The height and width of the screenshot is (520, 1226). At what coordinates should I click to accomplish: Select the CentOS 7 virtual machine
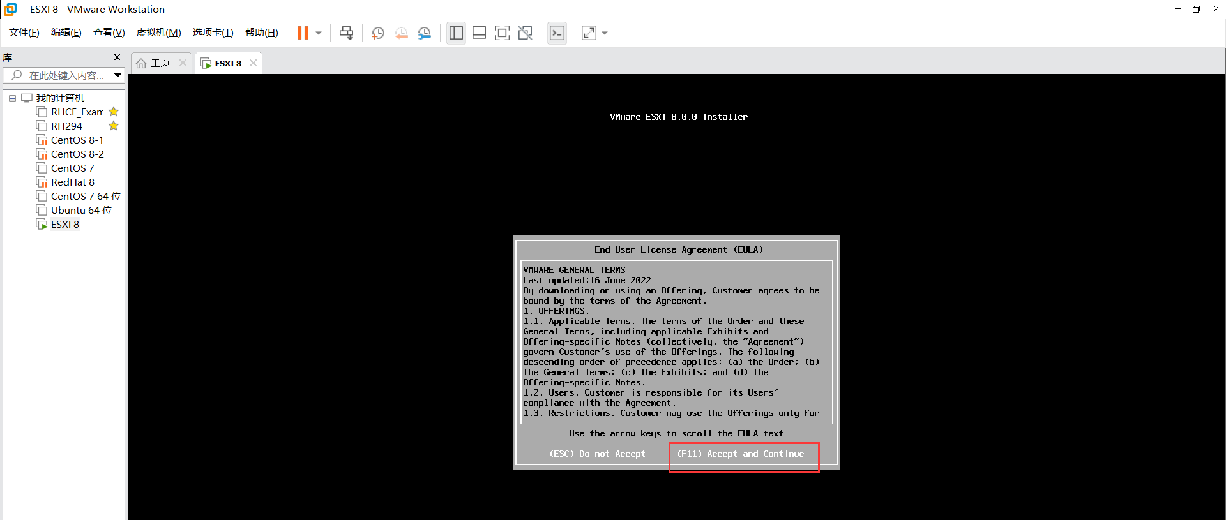tap(72, 168)
